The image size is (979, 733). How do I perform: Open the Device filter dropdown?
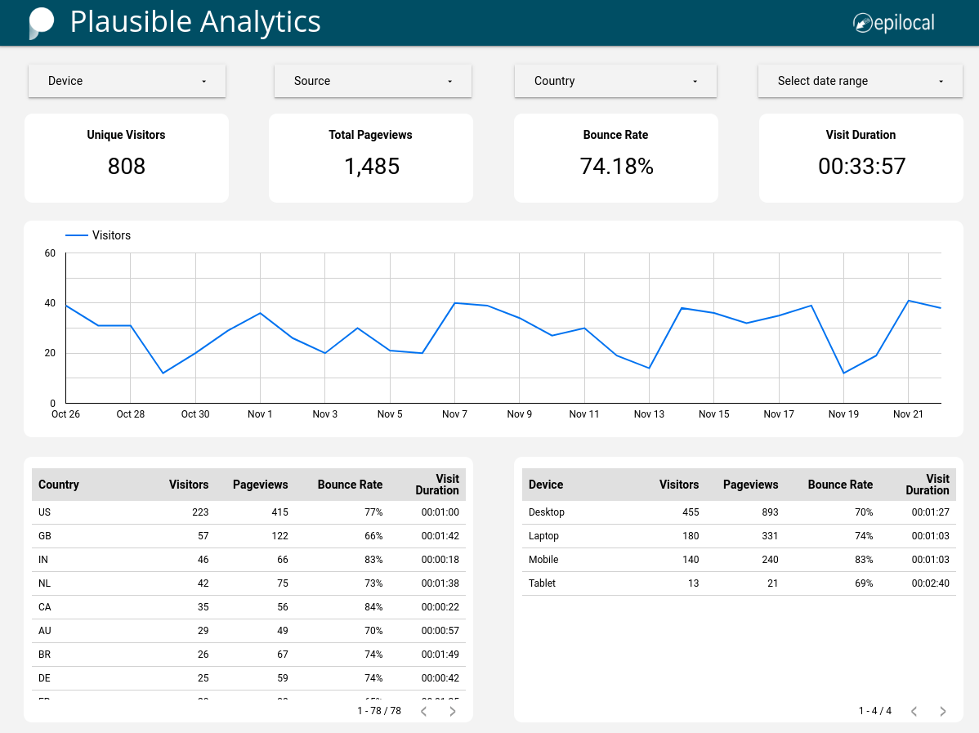pos(127,81)
